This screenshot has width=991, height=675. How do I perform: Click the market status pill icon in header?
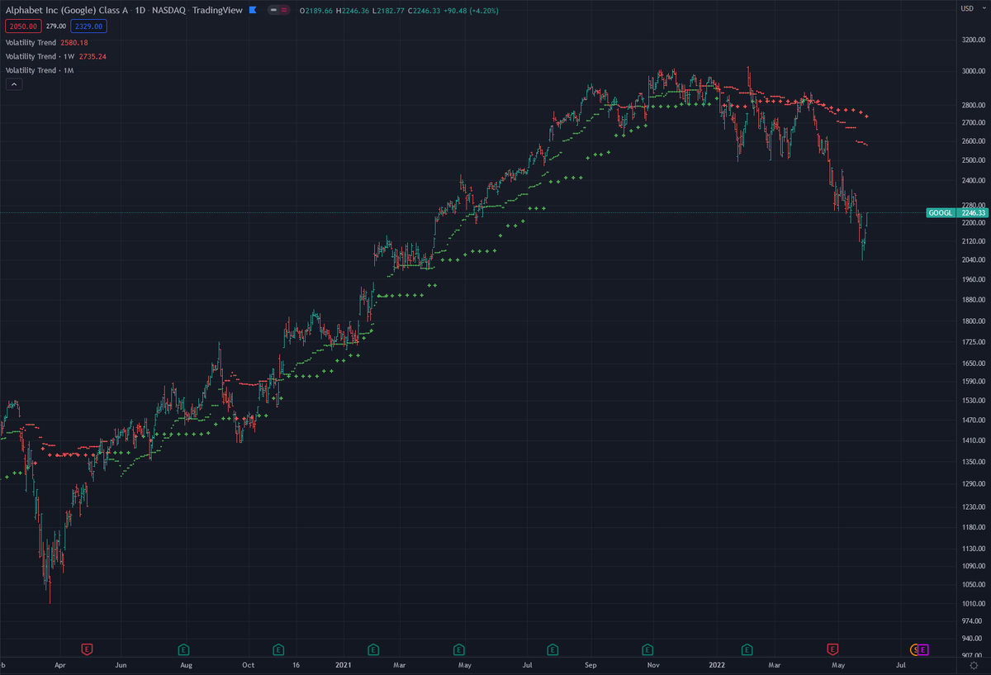click(x=278, y=11)
